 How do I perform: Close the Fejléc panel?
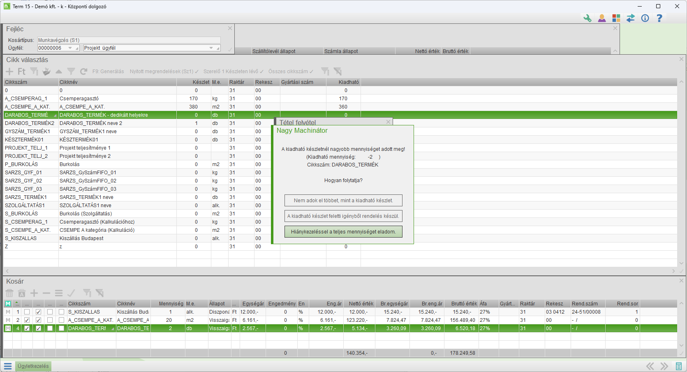230,28
